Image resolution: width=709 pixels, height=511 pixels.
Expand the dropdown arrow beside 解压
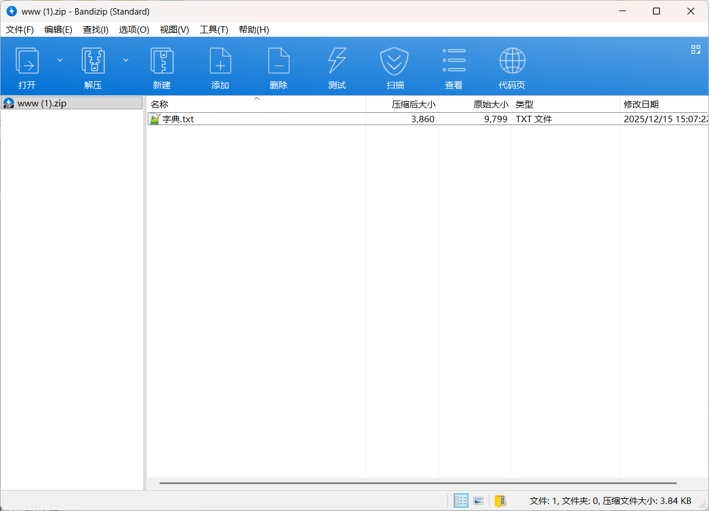click(126, 60)
